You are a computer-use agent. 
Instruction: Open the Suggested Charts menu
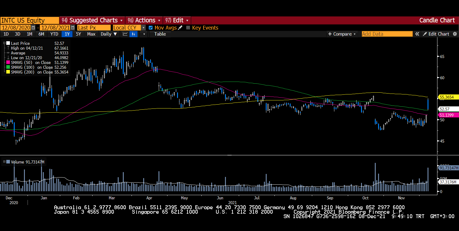tap(92, 20)
